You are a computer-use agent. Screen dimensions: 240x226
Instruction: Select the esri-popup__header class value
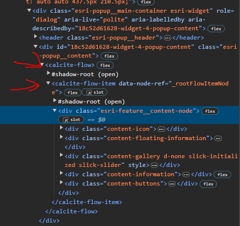click(124, 38)
